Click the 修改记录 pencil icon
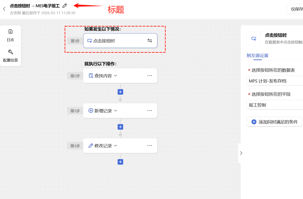 [91, 145]
